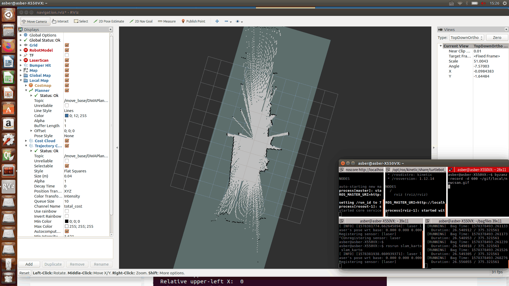
Task: Enable the TF display checkbox
Action: click(67, 55)
